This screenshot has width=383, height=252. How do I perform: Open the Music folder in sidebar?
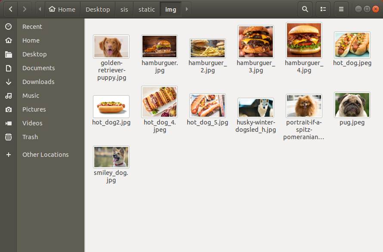(x=31, y=96)
